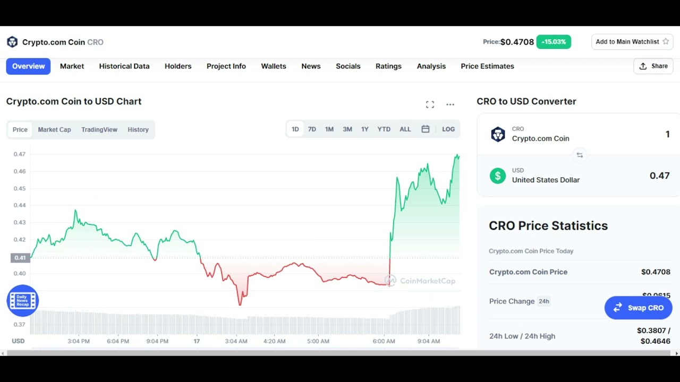This screenshot has height=382, width=680.
Task: Switch to the Holders tab
Action: point(178,66)
